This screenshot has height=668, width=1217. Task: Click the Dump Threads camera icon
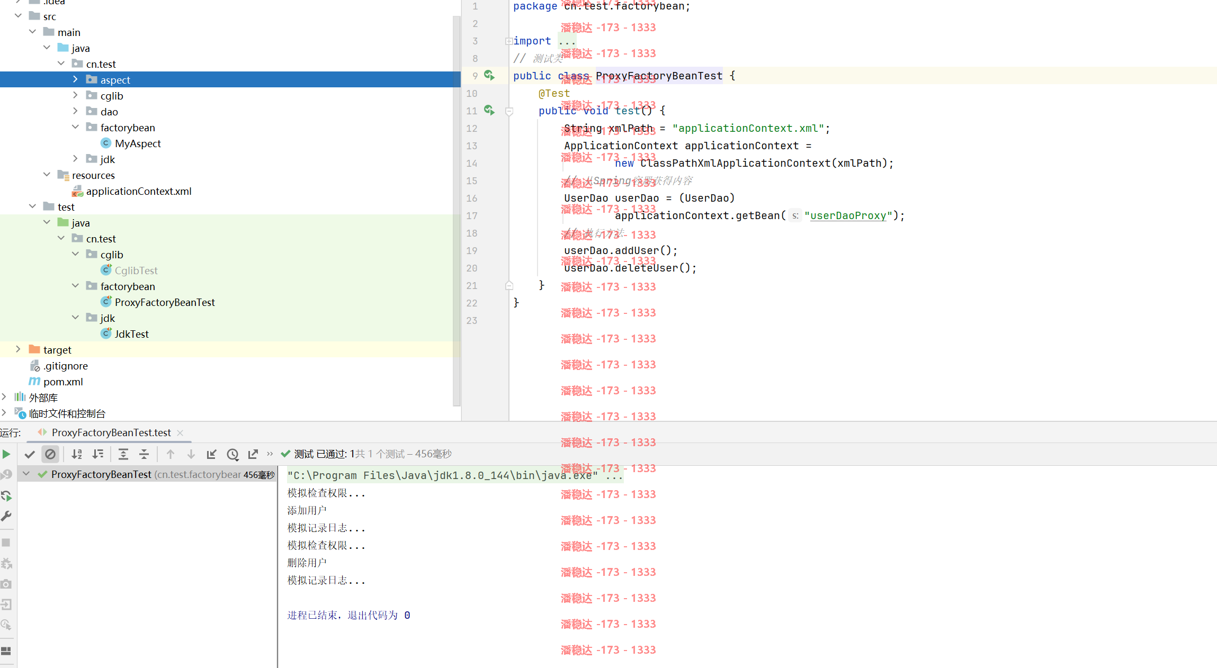(x=6, y=584)
